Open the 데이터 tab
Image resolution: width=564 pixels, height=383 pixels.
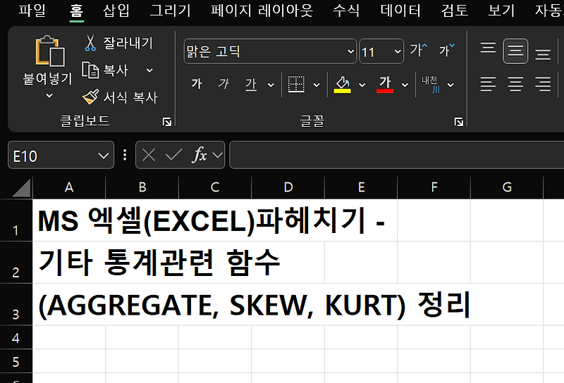pos(400,10)
